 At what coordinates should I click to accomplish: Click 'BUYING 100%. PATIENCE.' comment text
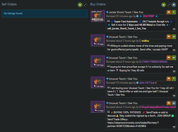pos(127,112)
